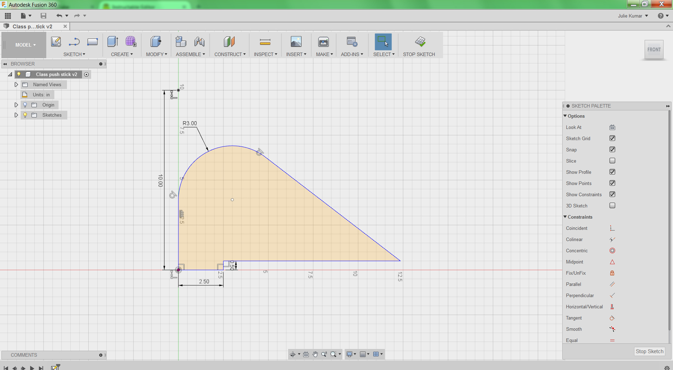The image size is (673, 370).
Task: Click the Stop Sketch toolbar icon
Action: [x=420, y=42]
